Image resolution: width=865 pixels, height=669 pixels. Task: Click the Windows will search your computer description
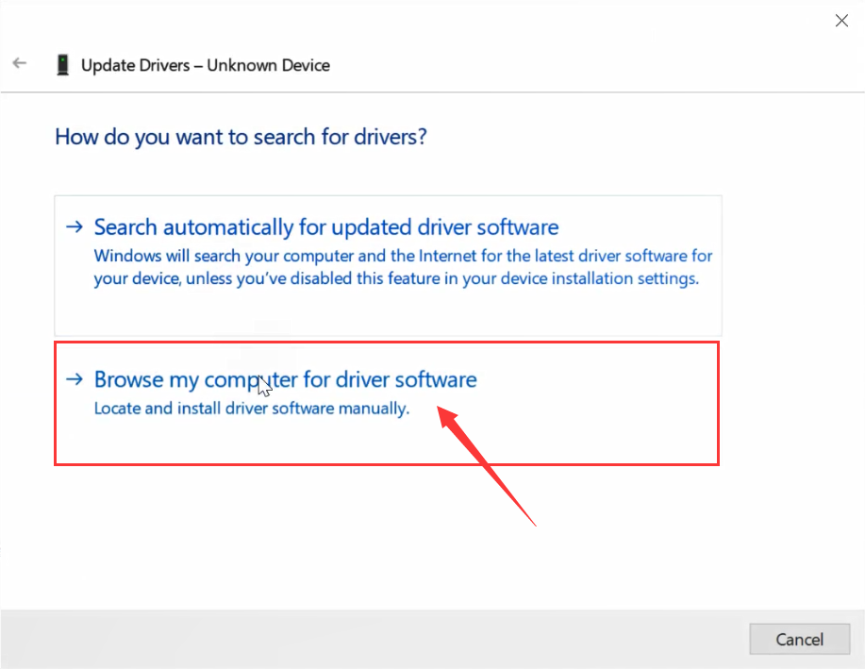(x=403, y=267)
